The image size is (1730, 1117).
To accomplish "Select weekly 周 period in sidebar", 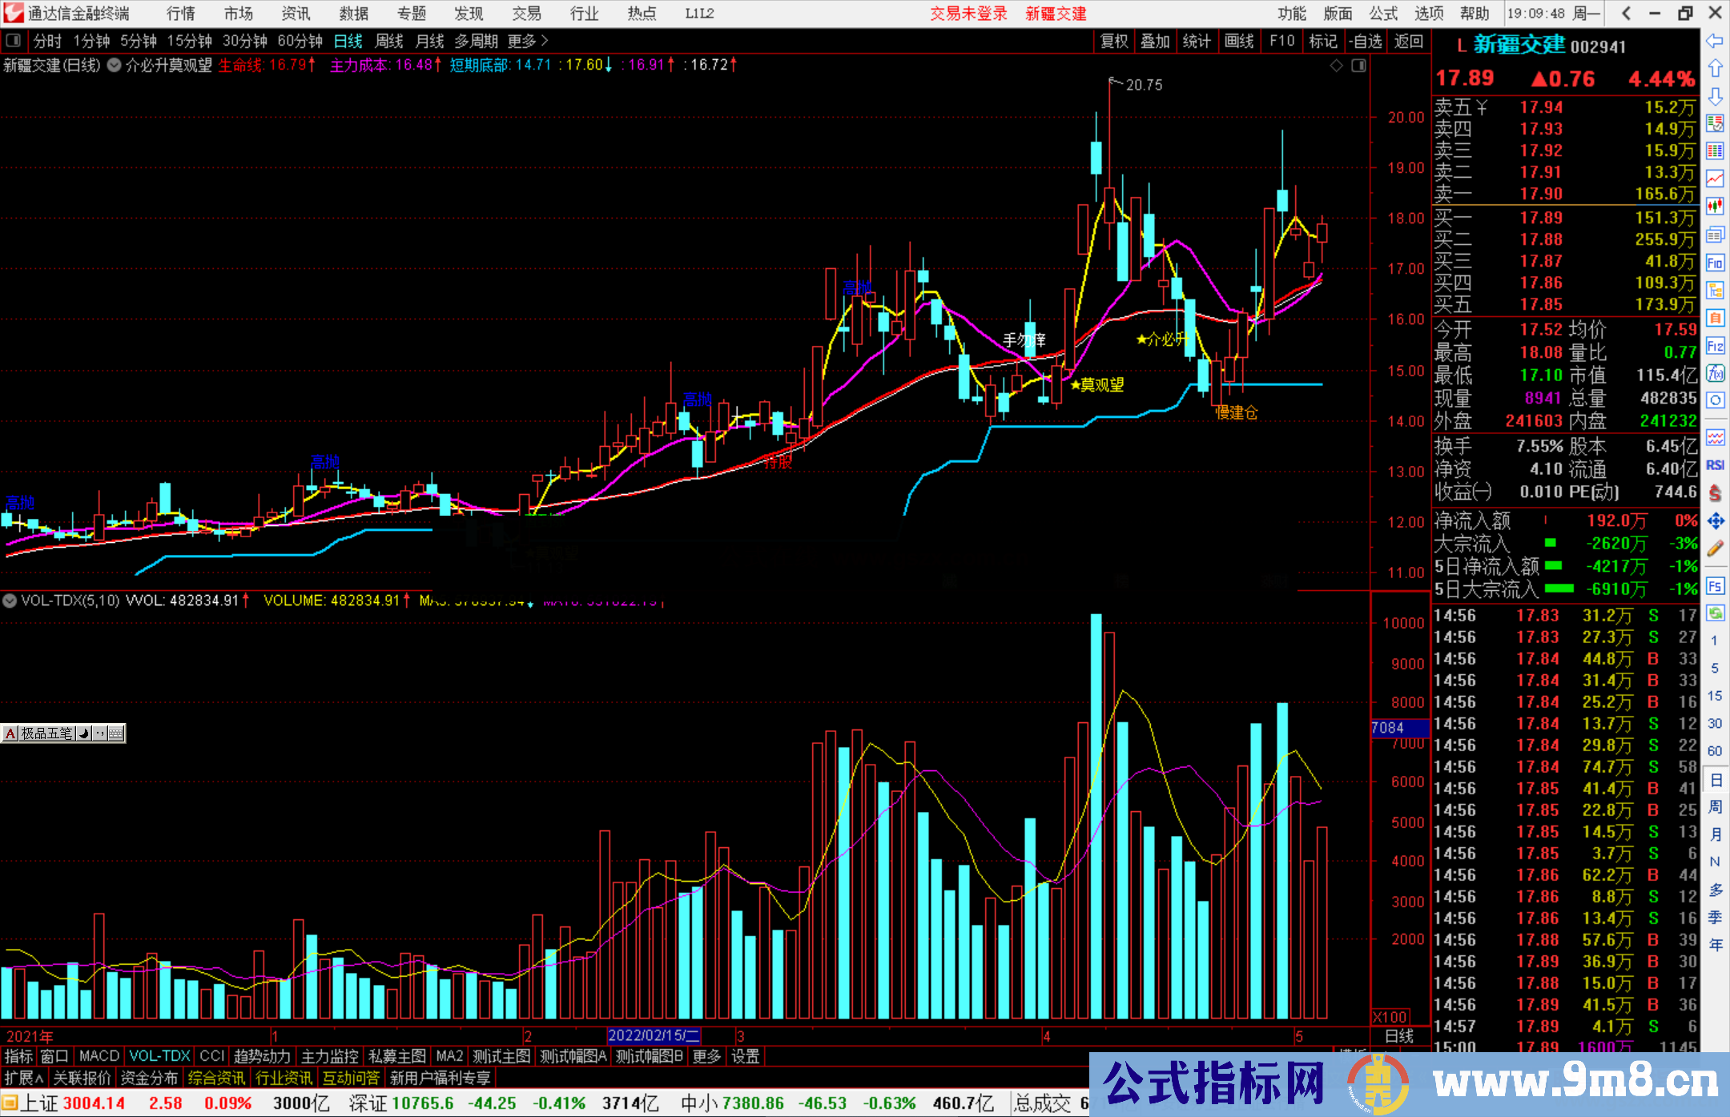I will tap(1715, 806).
